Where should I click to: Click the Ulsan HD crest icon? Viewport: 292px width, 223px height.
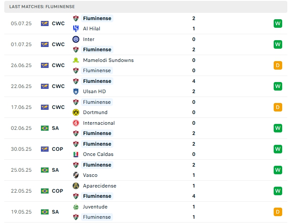[76, 91]
